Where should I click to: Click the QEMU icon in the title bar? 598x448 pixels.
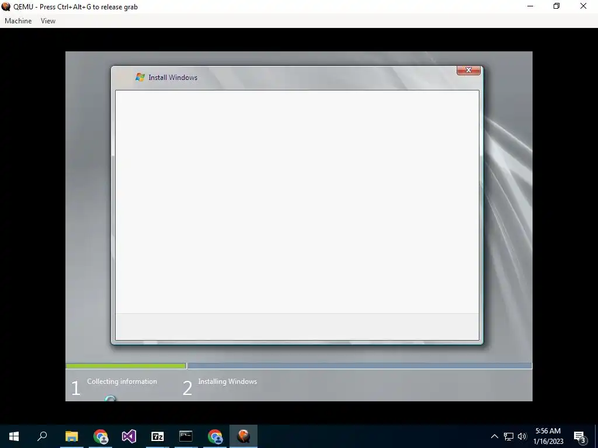click(x=6, y=6)
